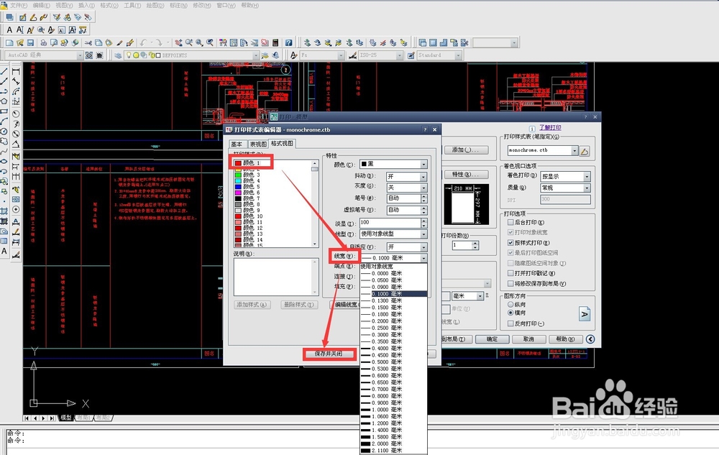Open monochrome.ctb plot style table dropdown

click(x=542, y=150)
